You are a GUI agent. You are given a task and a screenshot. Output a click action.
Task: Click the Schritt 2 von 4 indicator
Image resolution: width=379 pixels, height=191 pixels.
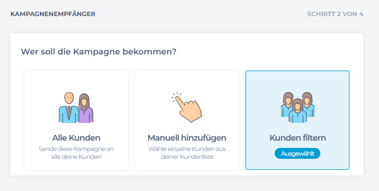point(335,14)
